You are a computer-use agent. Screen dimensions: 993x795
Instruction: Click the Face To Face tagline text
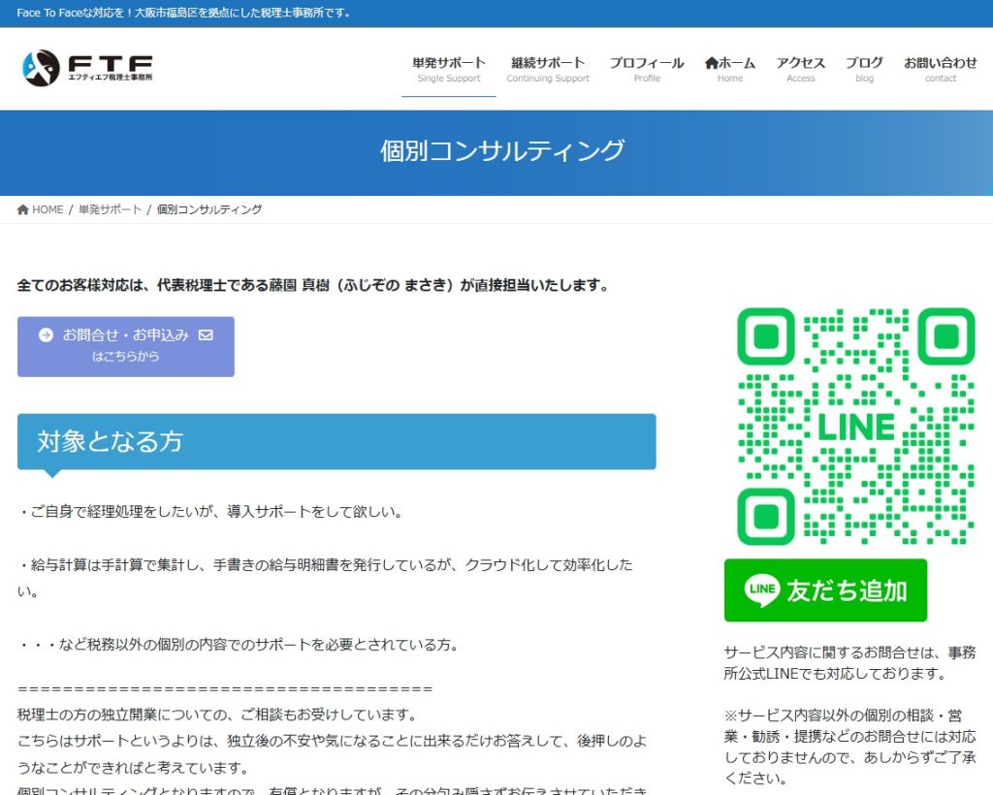(x=183, y=13)
